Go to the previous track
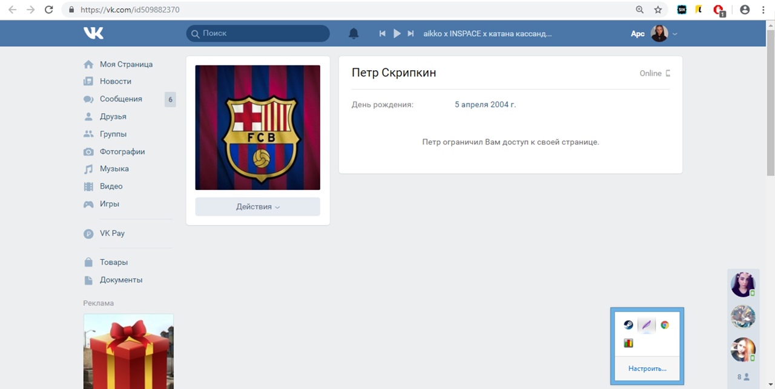This screenshot has width=775, height=389. coord(382,34)
